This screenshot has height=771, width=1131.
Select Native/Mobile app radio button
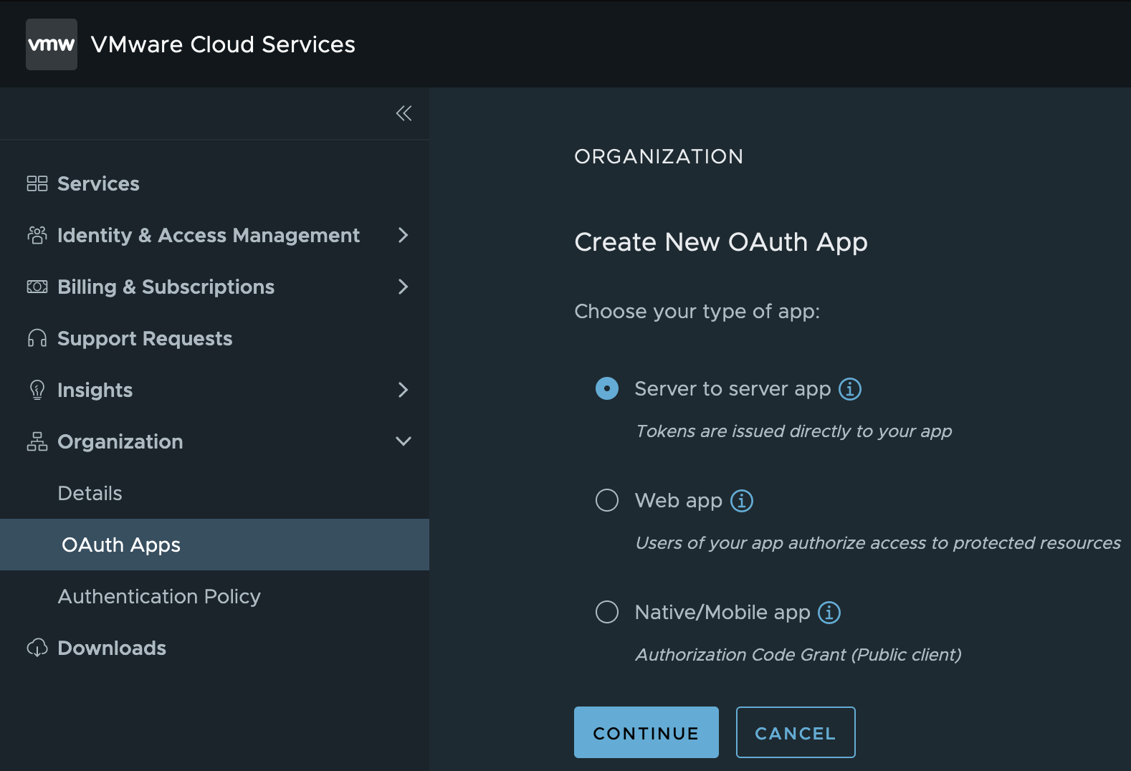point(607,612)
